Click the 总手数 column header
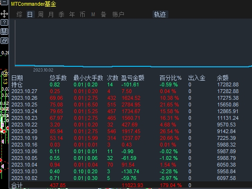This screenshot has height=189, width=252. click(58, 78)
